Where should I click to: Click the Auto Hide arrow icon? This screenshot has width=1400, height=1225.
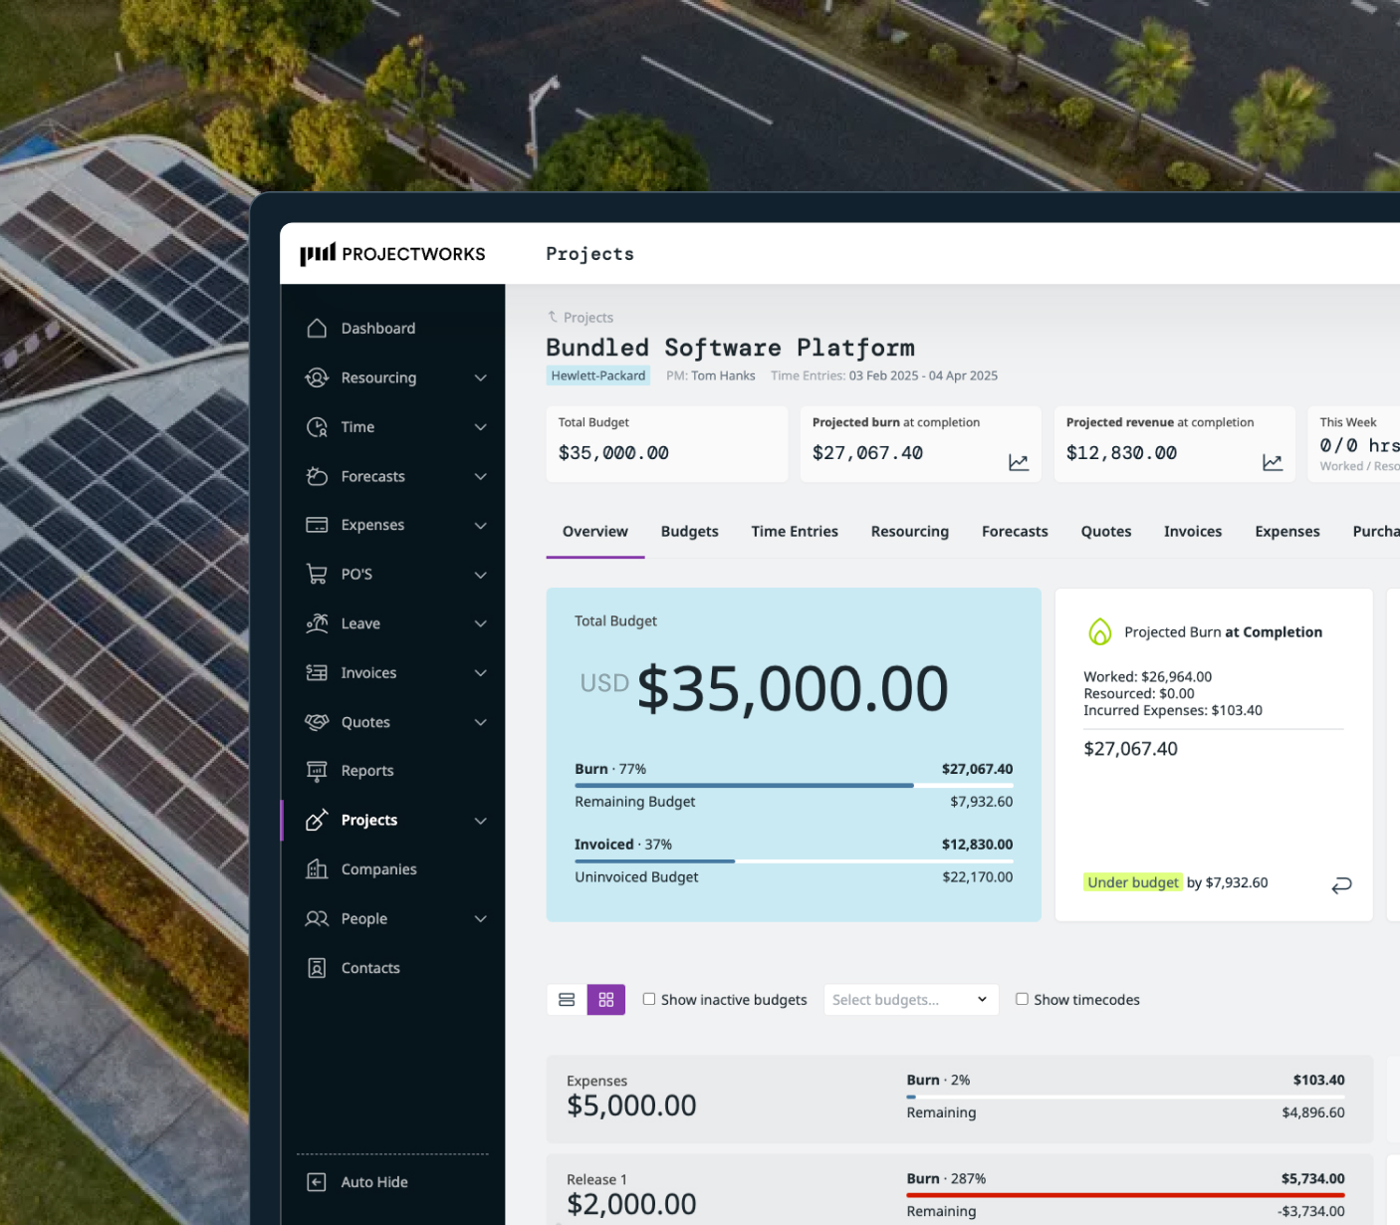tap(317, 1182)
